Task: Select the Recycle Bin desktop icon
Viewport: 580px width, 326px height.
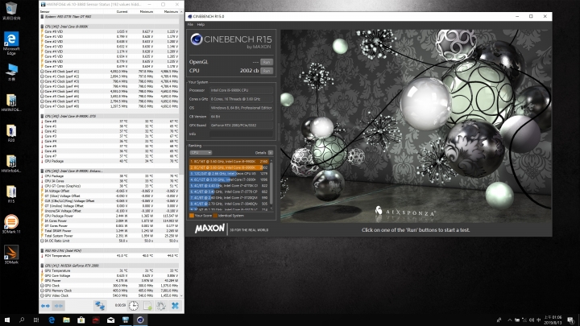Action: [x=11, y=10]
